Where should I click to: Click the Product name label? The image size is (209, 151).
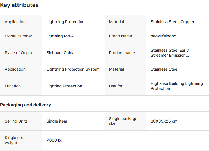[x=122, y=53]
